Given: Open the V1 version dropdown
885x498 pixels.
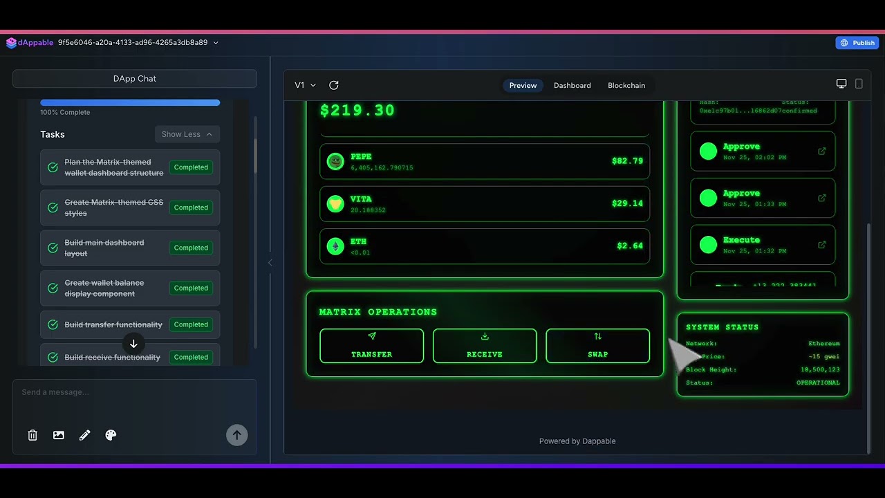Looking at the screenshot, I should point(305,85).
